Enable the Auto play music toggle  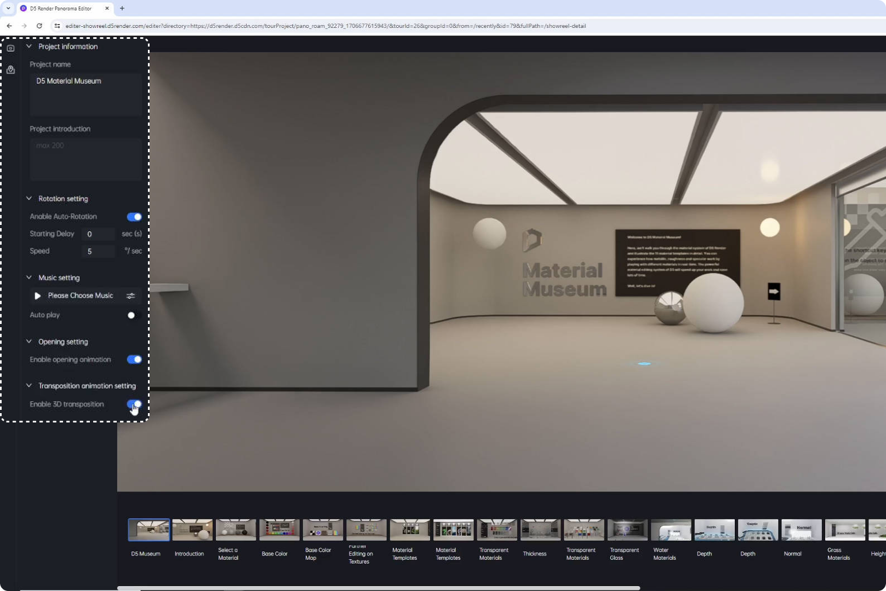click(131, 315)
